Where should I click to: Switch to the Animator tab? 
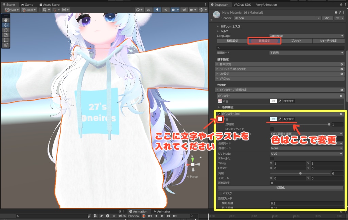tap(162, 211)
